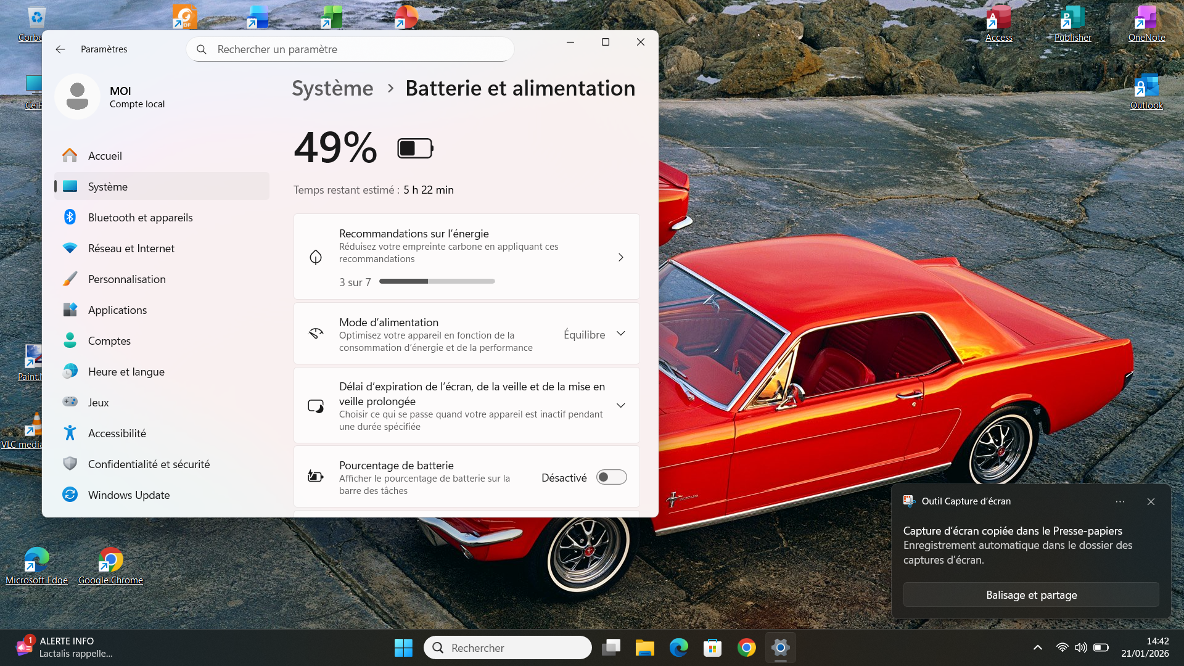Click the taskbar clock showing 14:42
The height and width of the screenshot is (666, 1184).
point(1145,647)
